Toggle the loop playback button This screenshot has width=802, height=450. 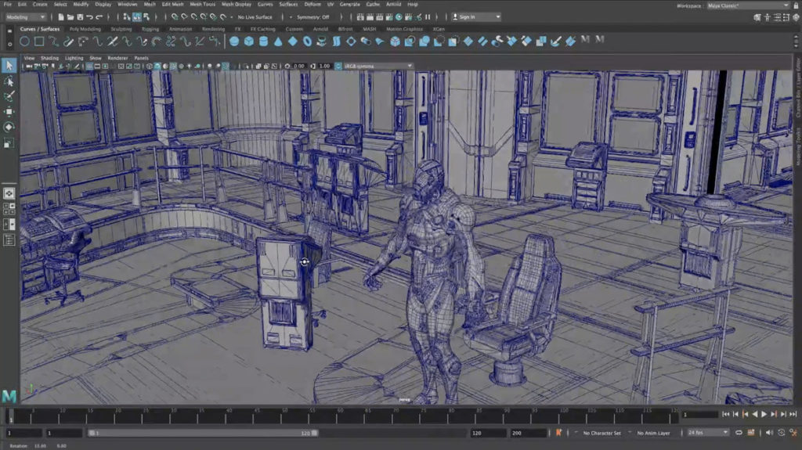(739, 433)
